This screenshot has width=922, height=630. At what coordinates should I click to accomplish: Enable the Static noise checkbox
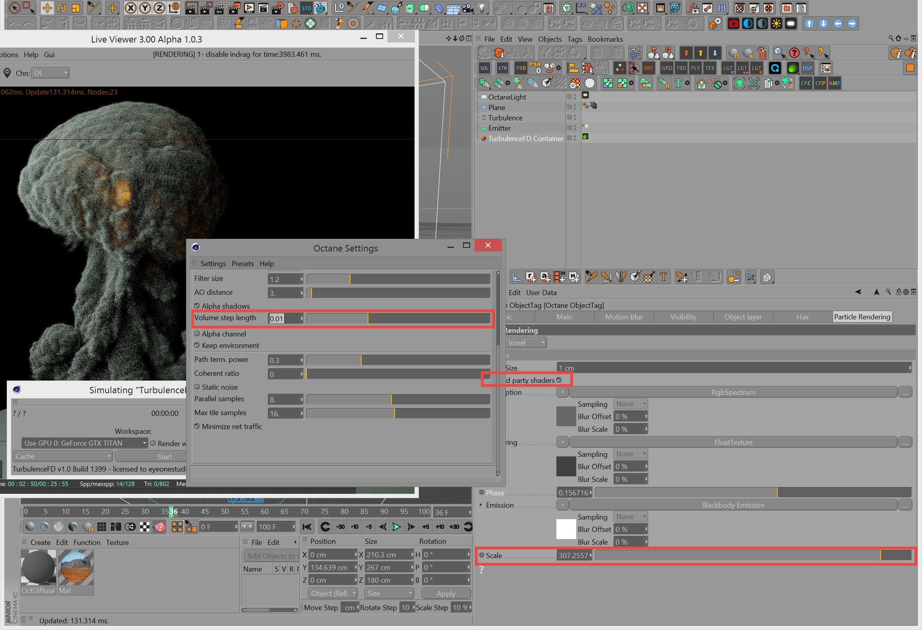(197, 387)
